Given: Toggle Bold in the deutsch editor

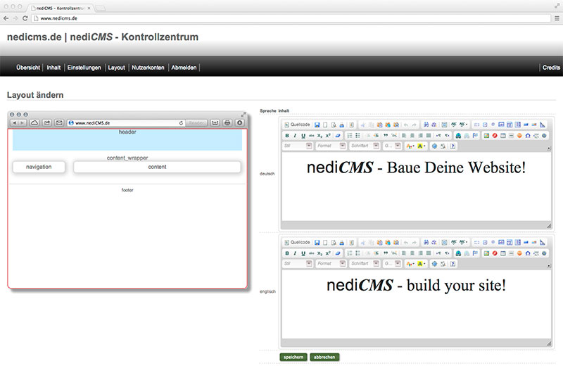Looking at the screenshot, I should click(x=287, y=136).
